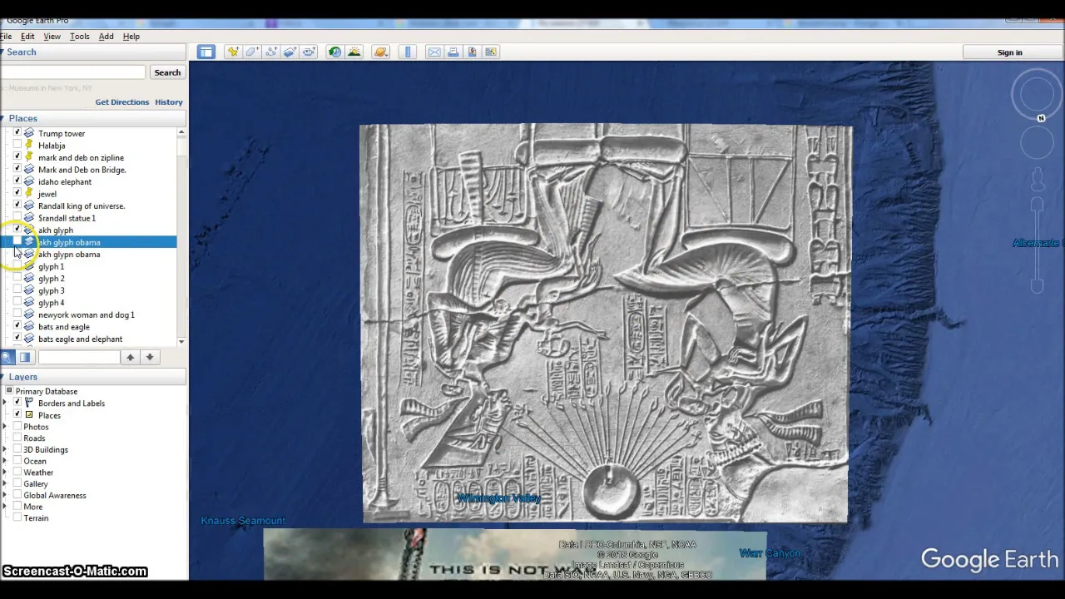The image size is (1065, 599).
Task: Select the Add Path tool
Action: pyautogui.click(x=271, y=52)
